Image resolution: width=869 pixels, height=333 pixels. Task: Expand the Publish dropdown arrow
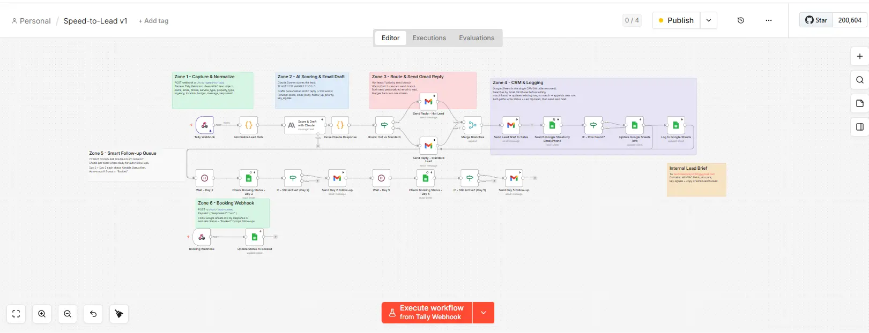(x=709, y=20)
